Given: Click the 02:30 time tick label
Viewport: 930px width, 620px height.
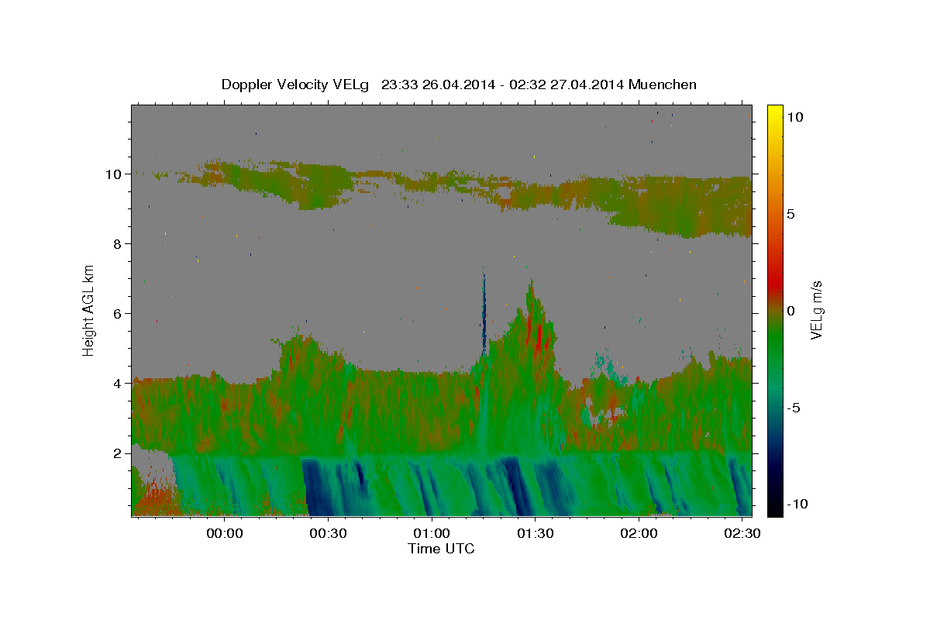Looking at the screenshot, I should [742, 534].
